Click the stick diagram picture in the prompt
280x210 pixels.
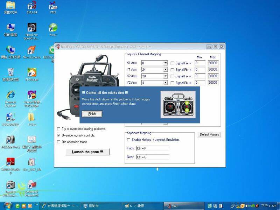click(x=178, y=104)
